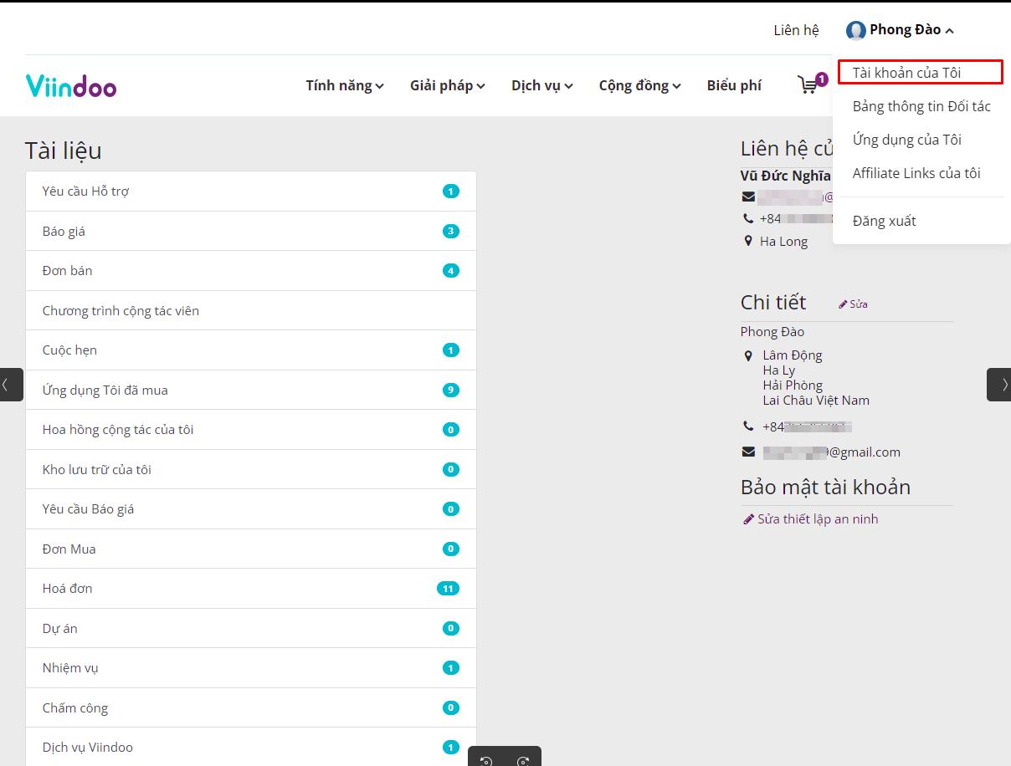The image size is (1011, 766).
Task: Open the Nhiệm vụ entry
Action: pyautogui.click(x=251, y=668)
